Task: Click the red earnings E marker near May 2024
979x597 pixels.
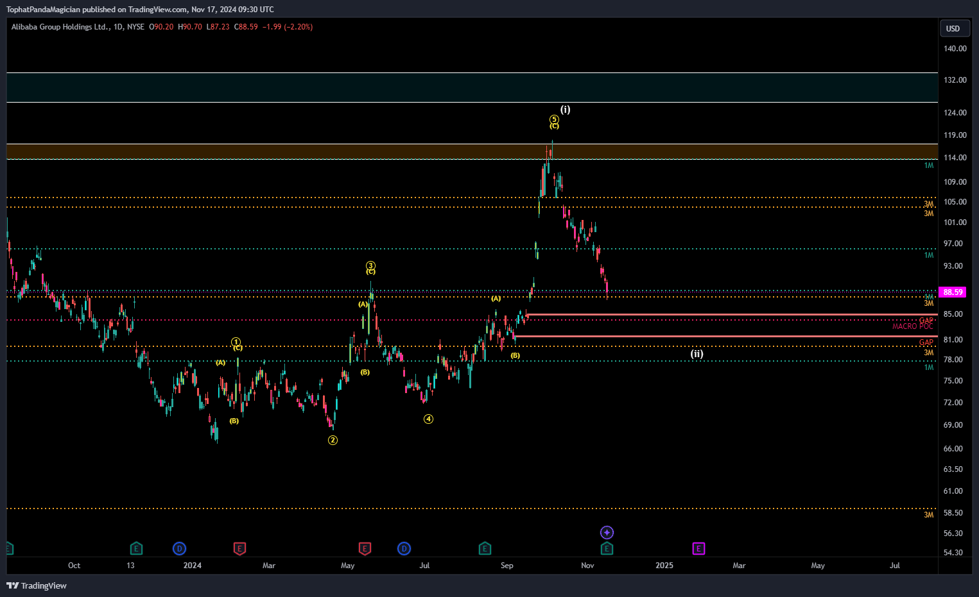Action: [365, 548]
